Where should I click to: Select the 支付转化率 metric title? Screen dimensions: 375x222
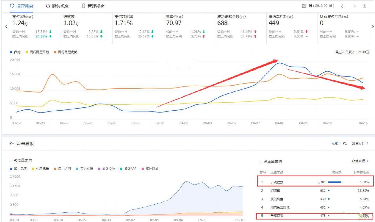click(x=124, y=17)
